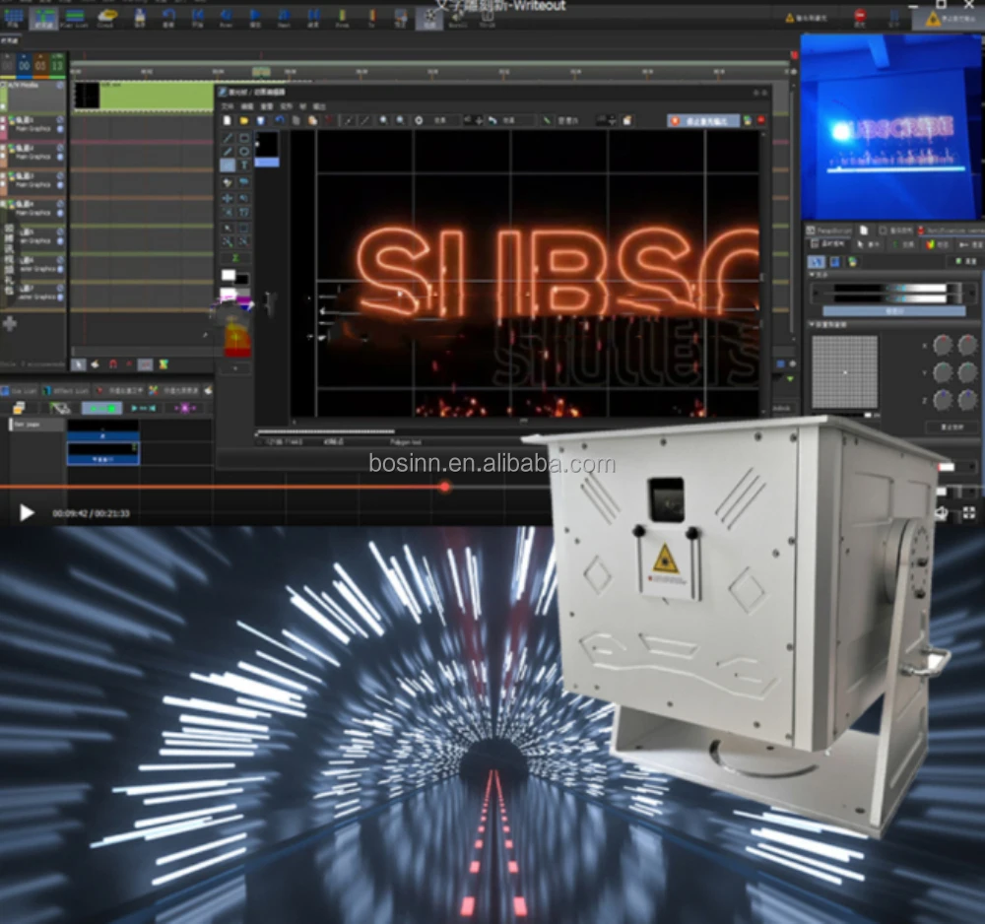This screenshot has width=985, height=924.
Task: Collapse the lower section header above the grid pad
Action: (x=812, y=324)
